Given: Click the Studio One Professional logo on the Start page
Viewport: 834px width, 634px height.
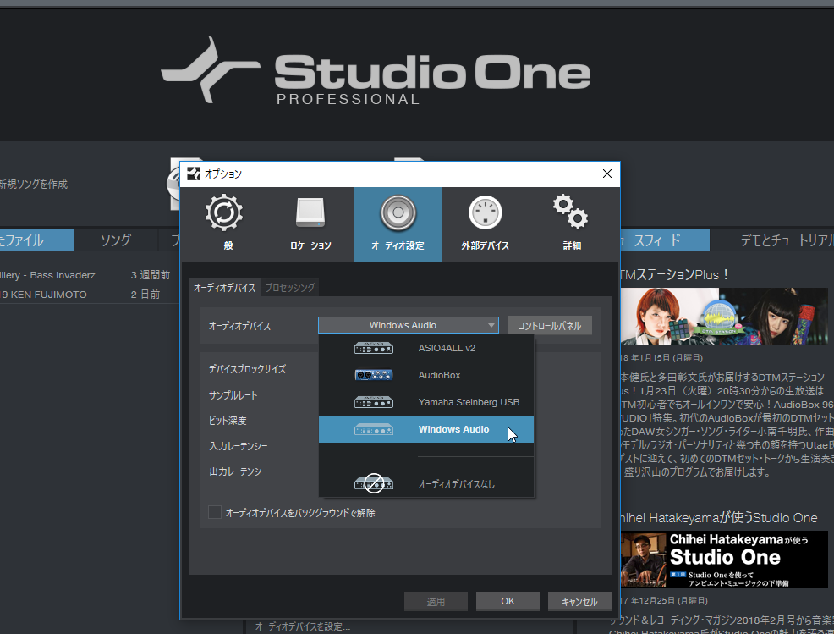Looking at the screenshot, I should pos(376,71).
